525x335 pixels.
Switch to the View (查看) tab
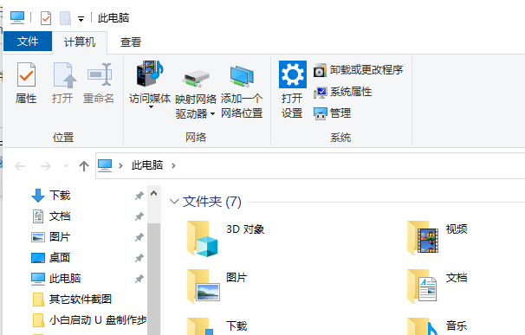click(x=131, y=42)
